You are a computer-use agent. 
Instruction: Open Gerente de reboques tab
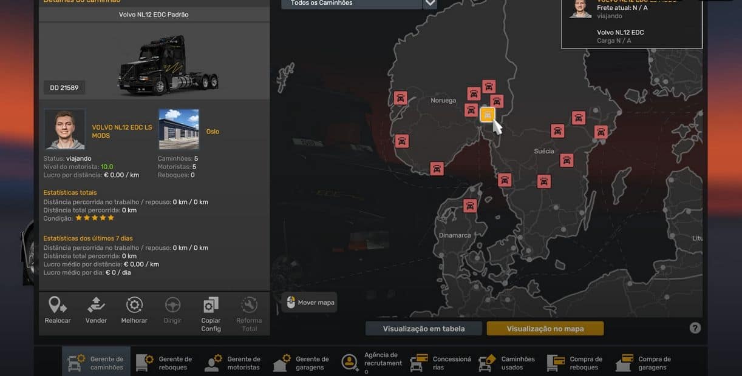165,363
